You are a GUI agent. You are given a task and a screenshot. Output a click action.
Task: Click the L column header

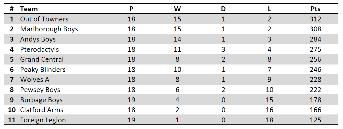click(x=269, y=9)
